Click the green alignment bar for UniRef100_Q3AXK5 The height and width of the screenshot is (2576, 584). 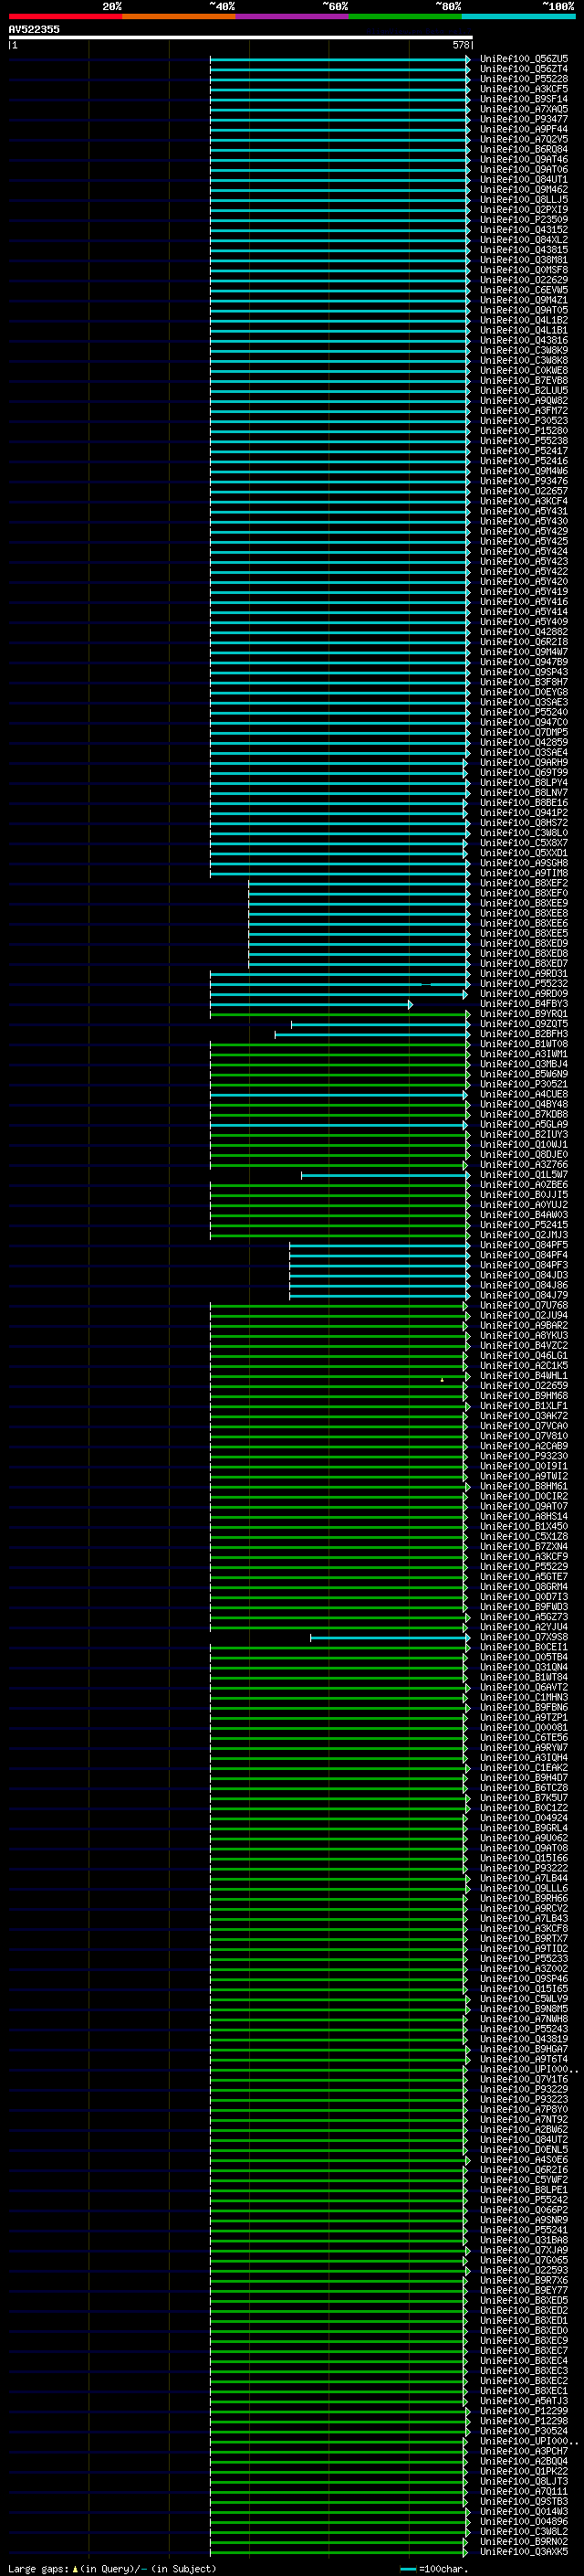point(339,2552)
